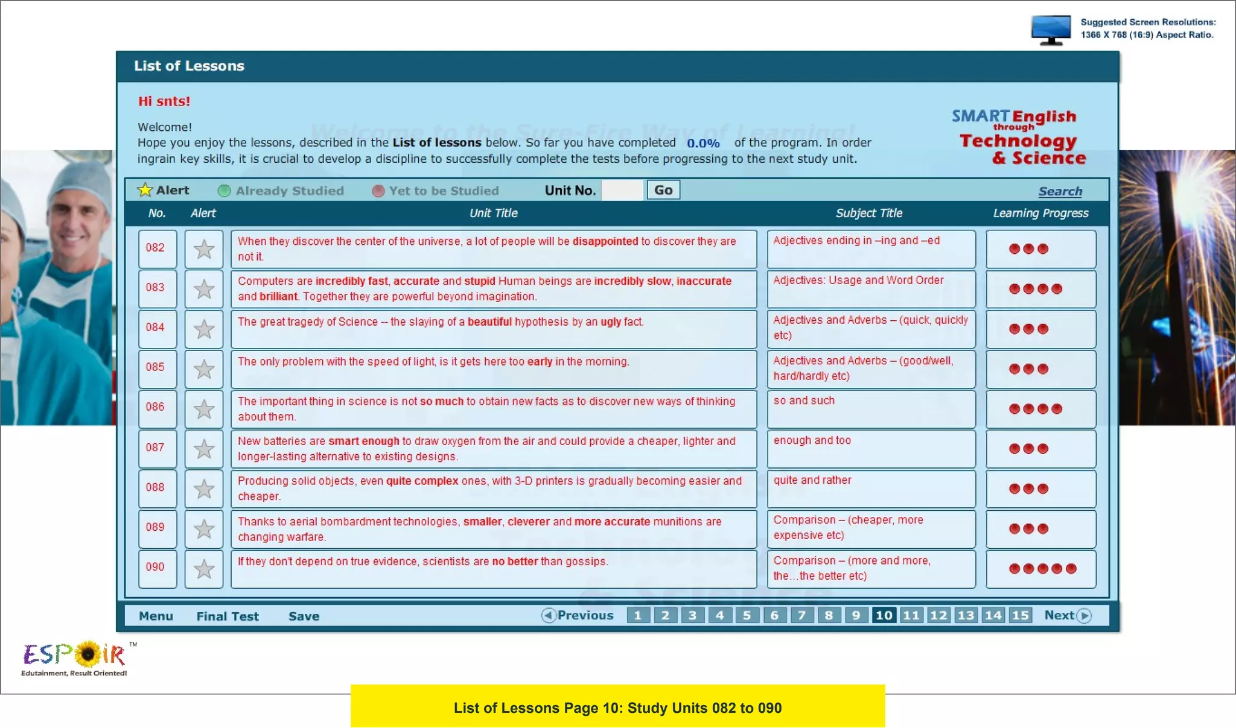Toggle alert star for unit 084
This screenshot has height=728, width=1236.
pos(204,329)
